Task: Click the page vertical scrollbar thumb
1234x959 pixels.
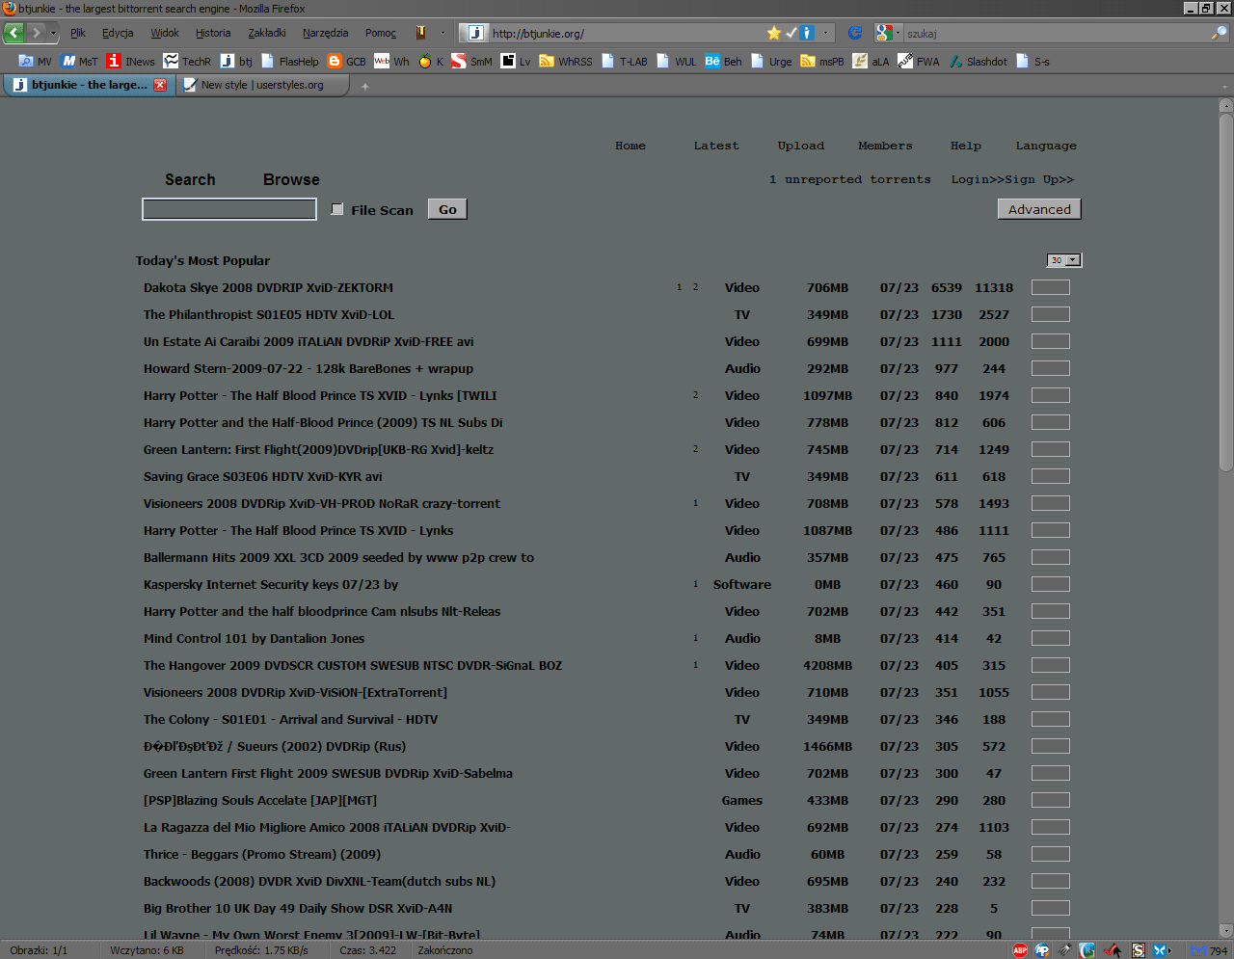Action: click(1226, 291)
